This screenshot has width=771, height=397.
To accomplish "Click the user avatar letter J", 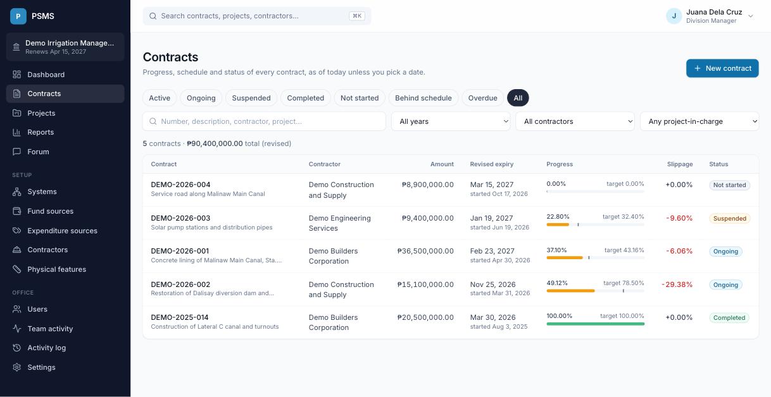I will [674, 16].
